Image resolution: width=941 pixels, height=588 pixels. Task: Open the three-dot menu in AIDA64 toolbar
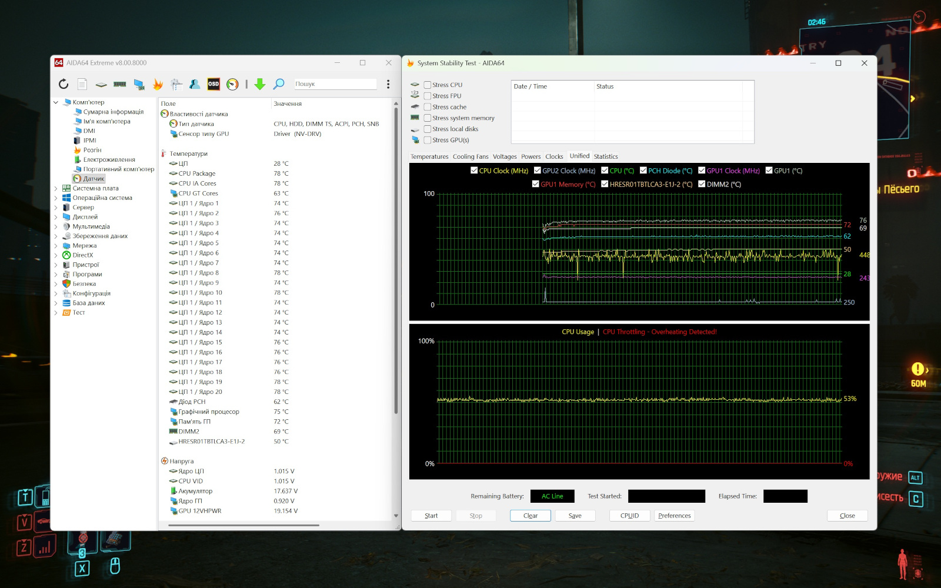point(388,84)
